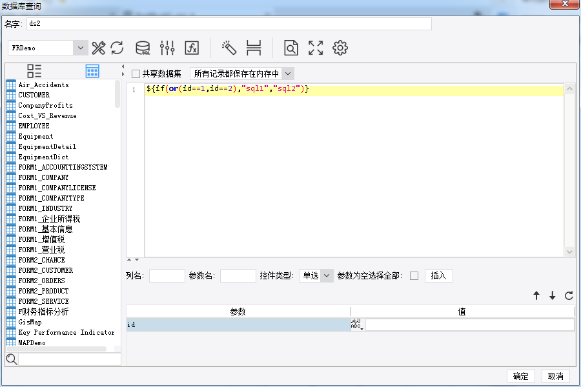Toggle the 参数为空选择全部 checkbox
This screenshot has height=387, width=581.
[x=414, y=276]
